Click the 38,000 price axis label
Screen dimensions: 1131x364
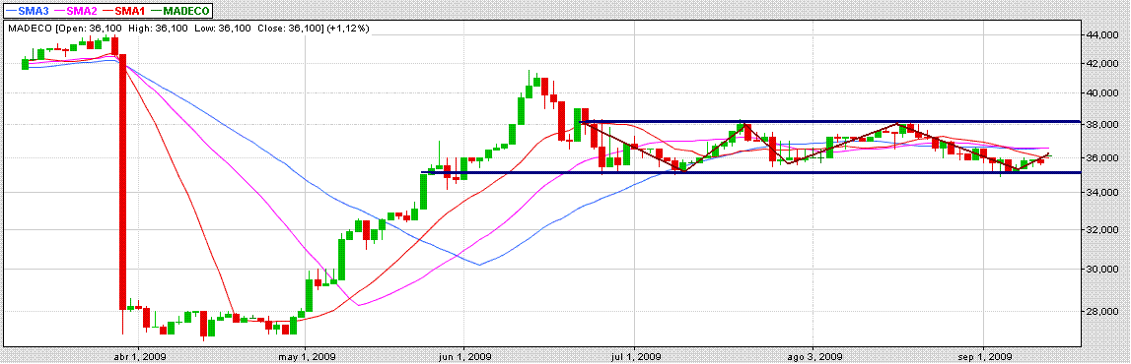(x=1103, y=125)
